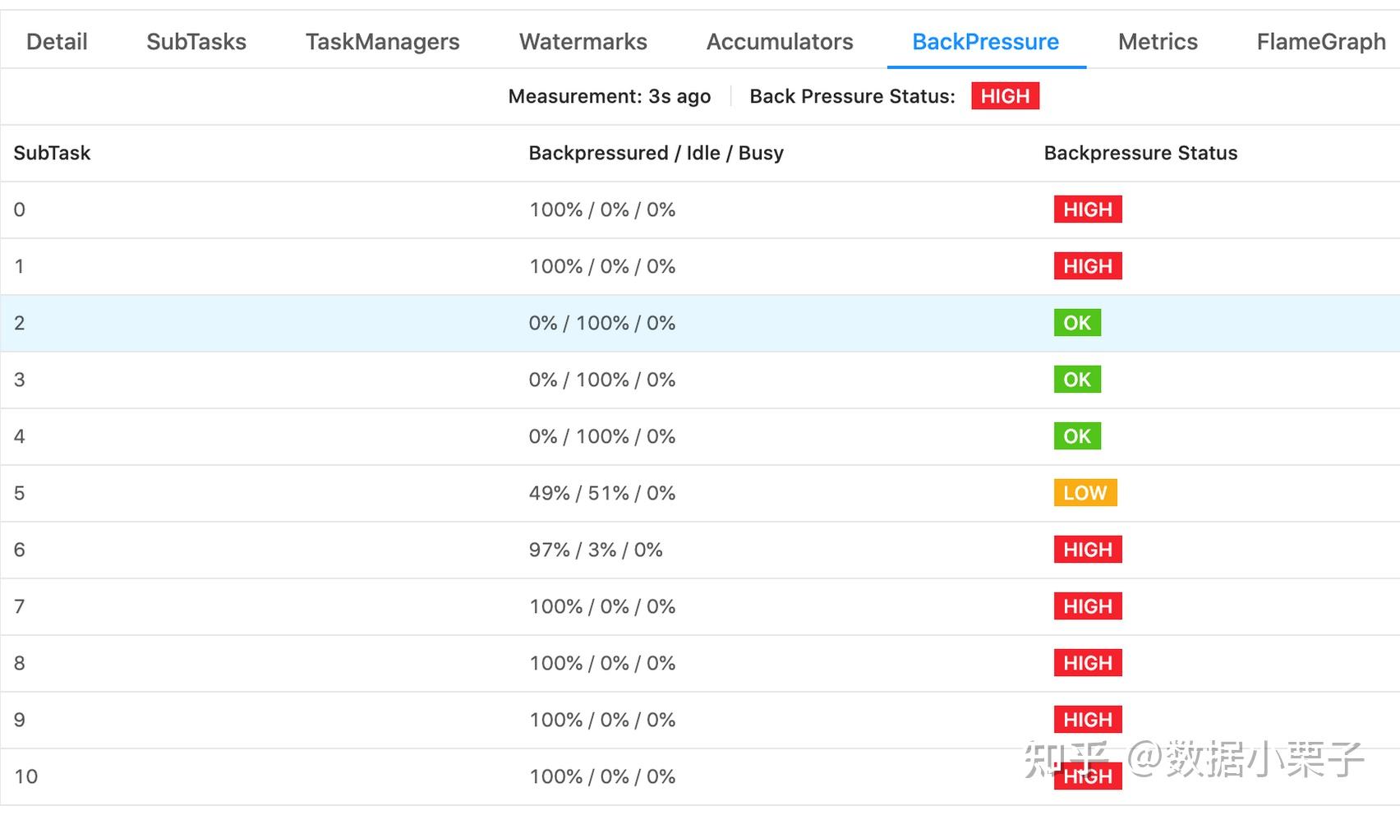Click the 97% / 3% / 0% ratio cell
This screenshot has height=815, width=1400.
tap(595, 550)
